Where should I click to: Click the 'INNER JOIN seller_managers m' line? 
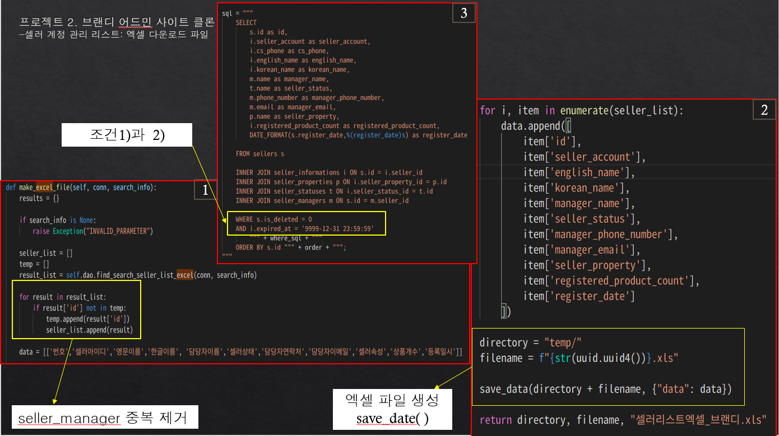tap(322, 200)
